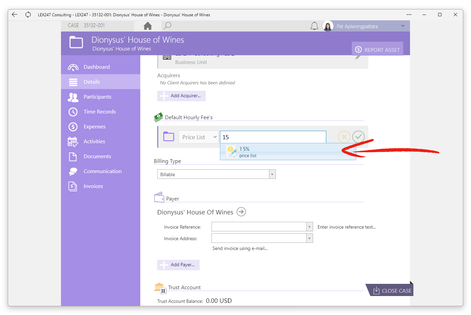Open the Expenses section
Viewport: 471px width, 315px height.
101,126
